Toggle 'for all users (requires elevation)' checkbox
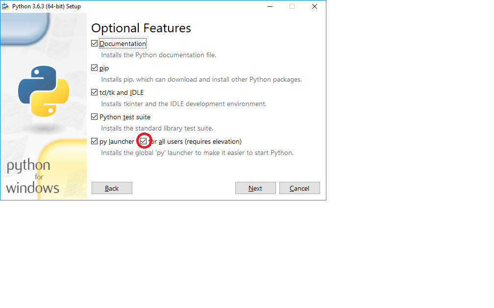494x308 pixels. pyautogui.click(x=144, y=141)
